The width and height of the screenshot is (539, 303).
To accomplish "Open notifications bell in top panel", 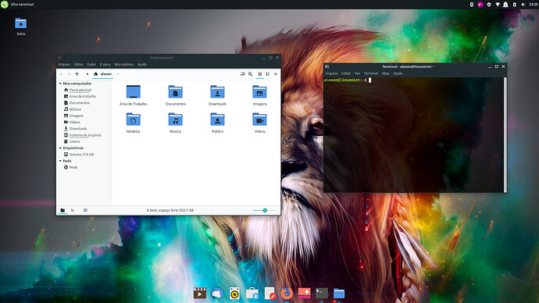I will point(505,5).
